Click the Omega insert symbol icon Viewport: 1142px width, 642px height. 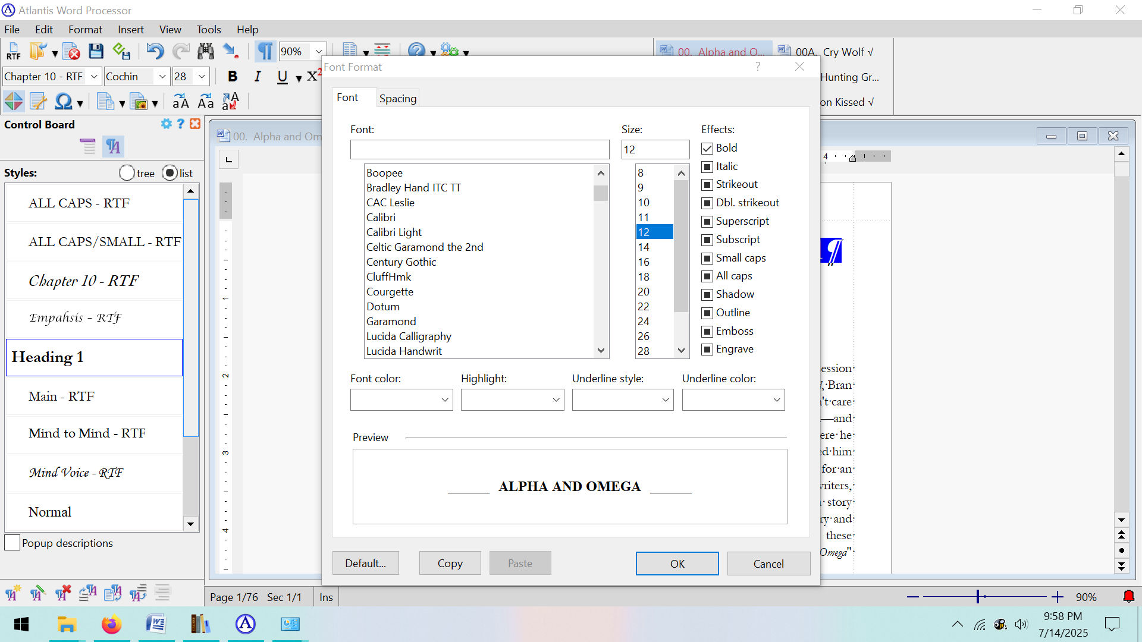pyautogui.click(x=63, y=102)
